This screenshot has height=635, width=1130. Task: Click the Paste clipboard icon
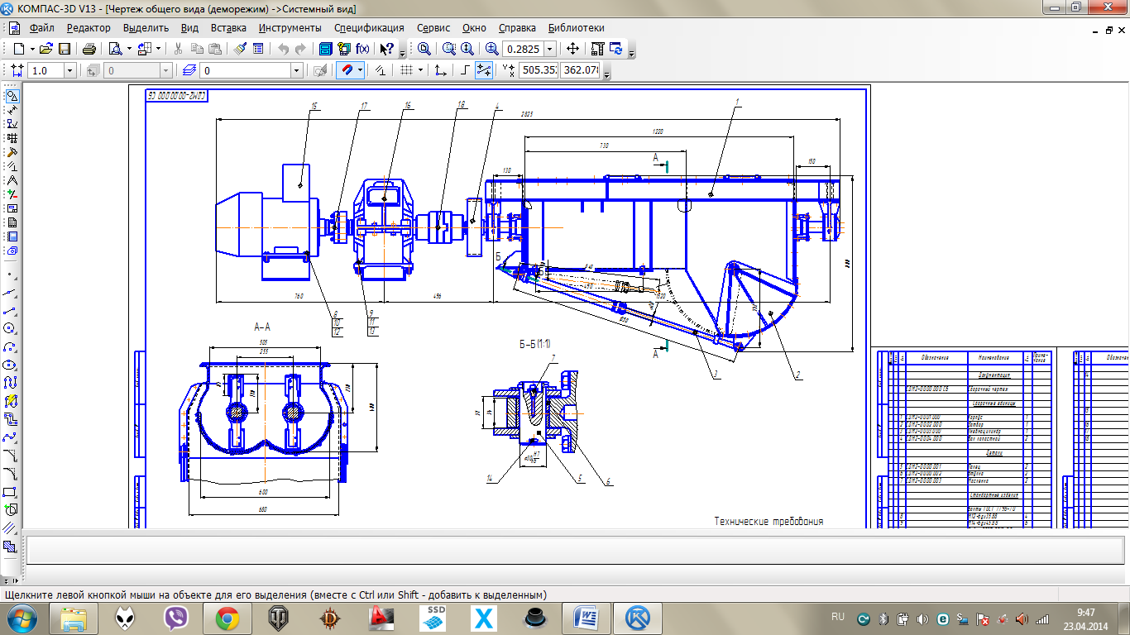point(215,49)
